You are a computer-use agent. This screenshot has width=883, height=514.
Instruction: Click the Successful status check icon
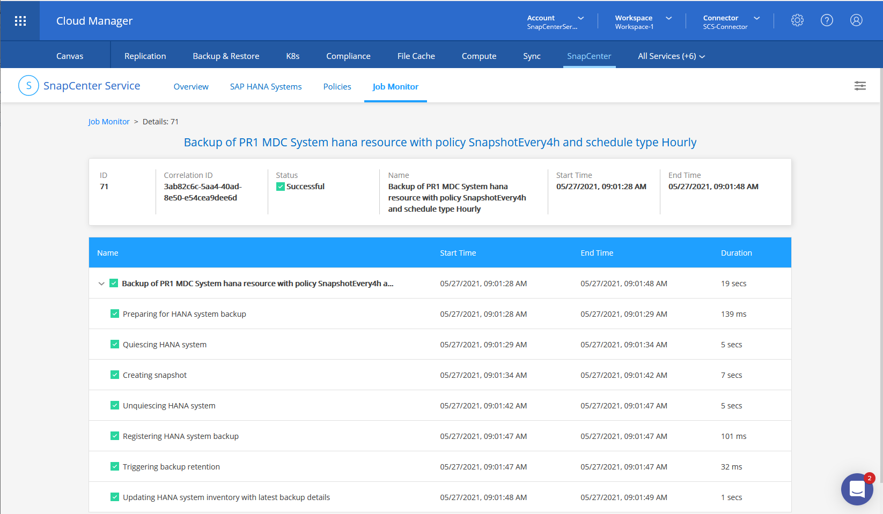pos(281,187)
